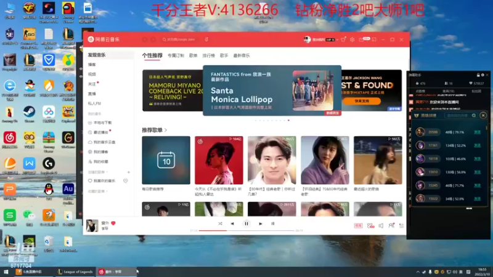The image size is (493, 277).
Task: Unlike current song with red heart
Action: [x=113, y=223]
